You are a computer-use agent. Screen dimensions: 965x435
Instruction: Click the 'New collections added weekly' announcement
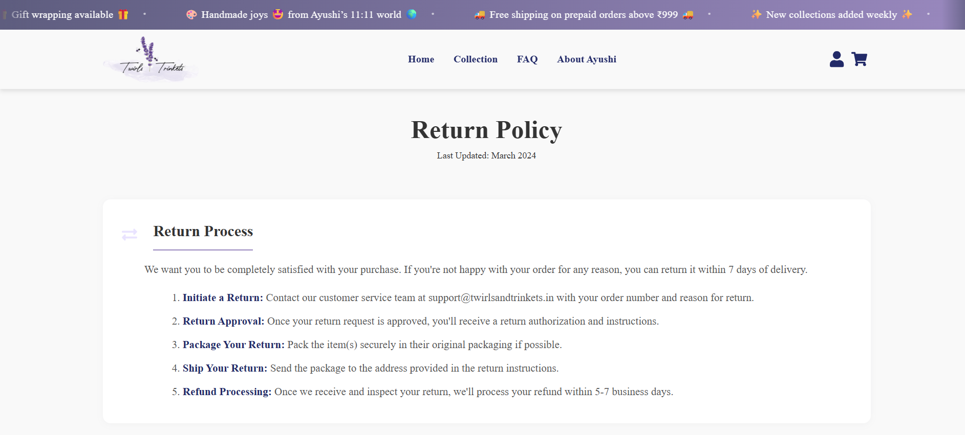[831, 15]
